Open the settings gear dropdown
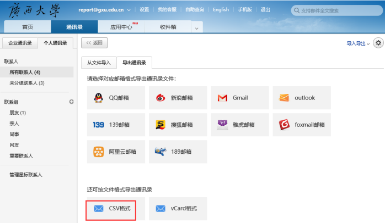This screenshot has width=385, height=223. (378, 43)
